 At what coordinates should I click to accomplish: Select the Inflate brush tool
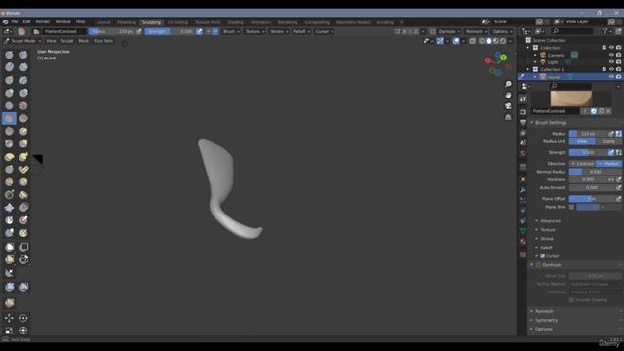click(x=9, y=93)
